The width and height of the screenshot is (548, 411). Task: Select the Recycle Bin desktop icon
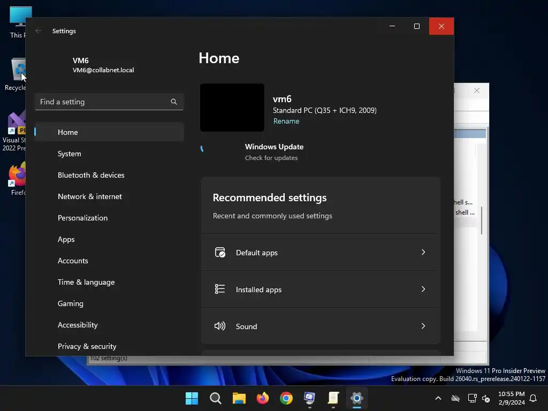[x=15, y=74]
